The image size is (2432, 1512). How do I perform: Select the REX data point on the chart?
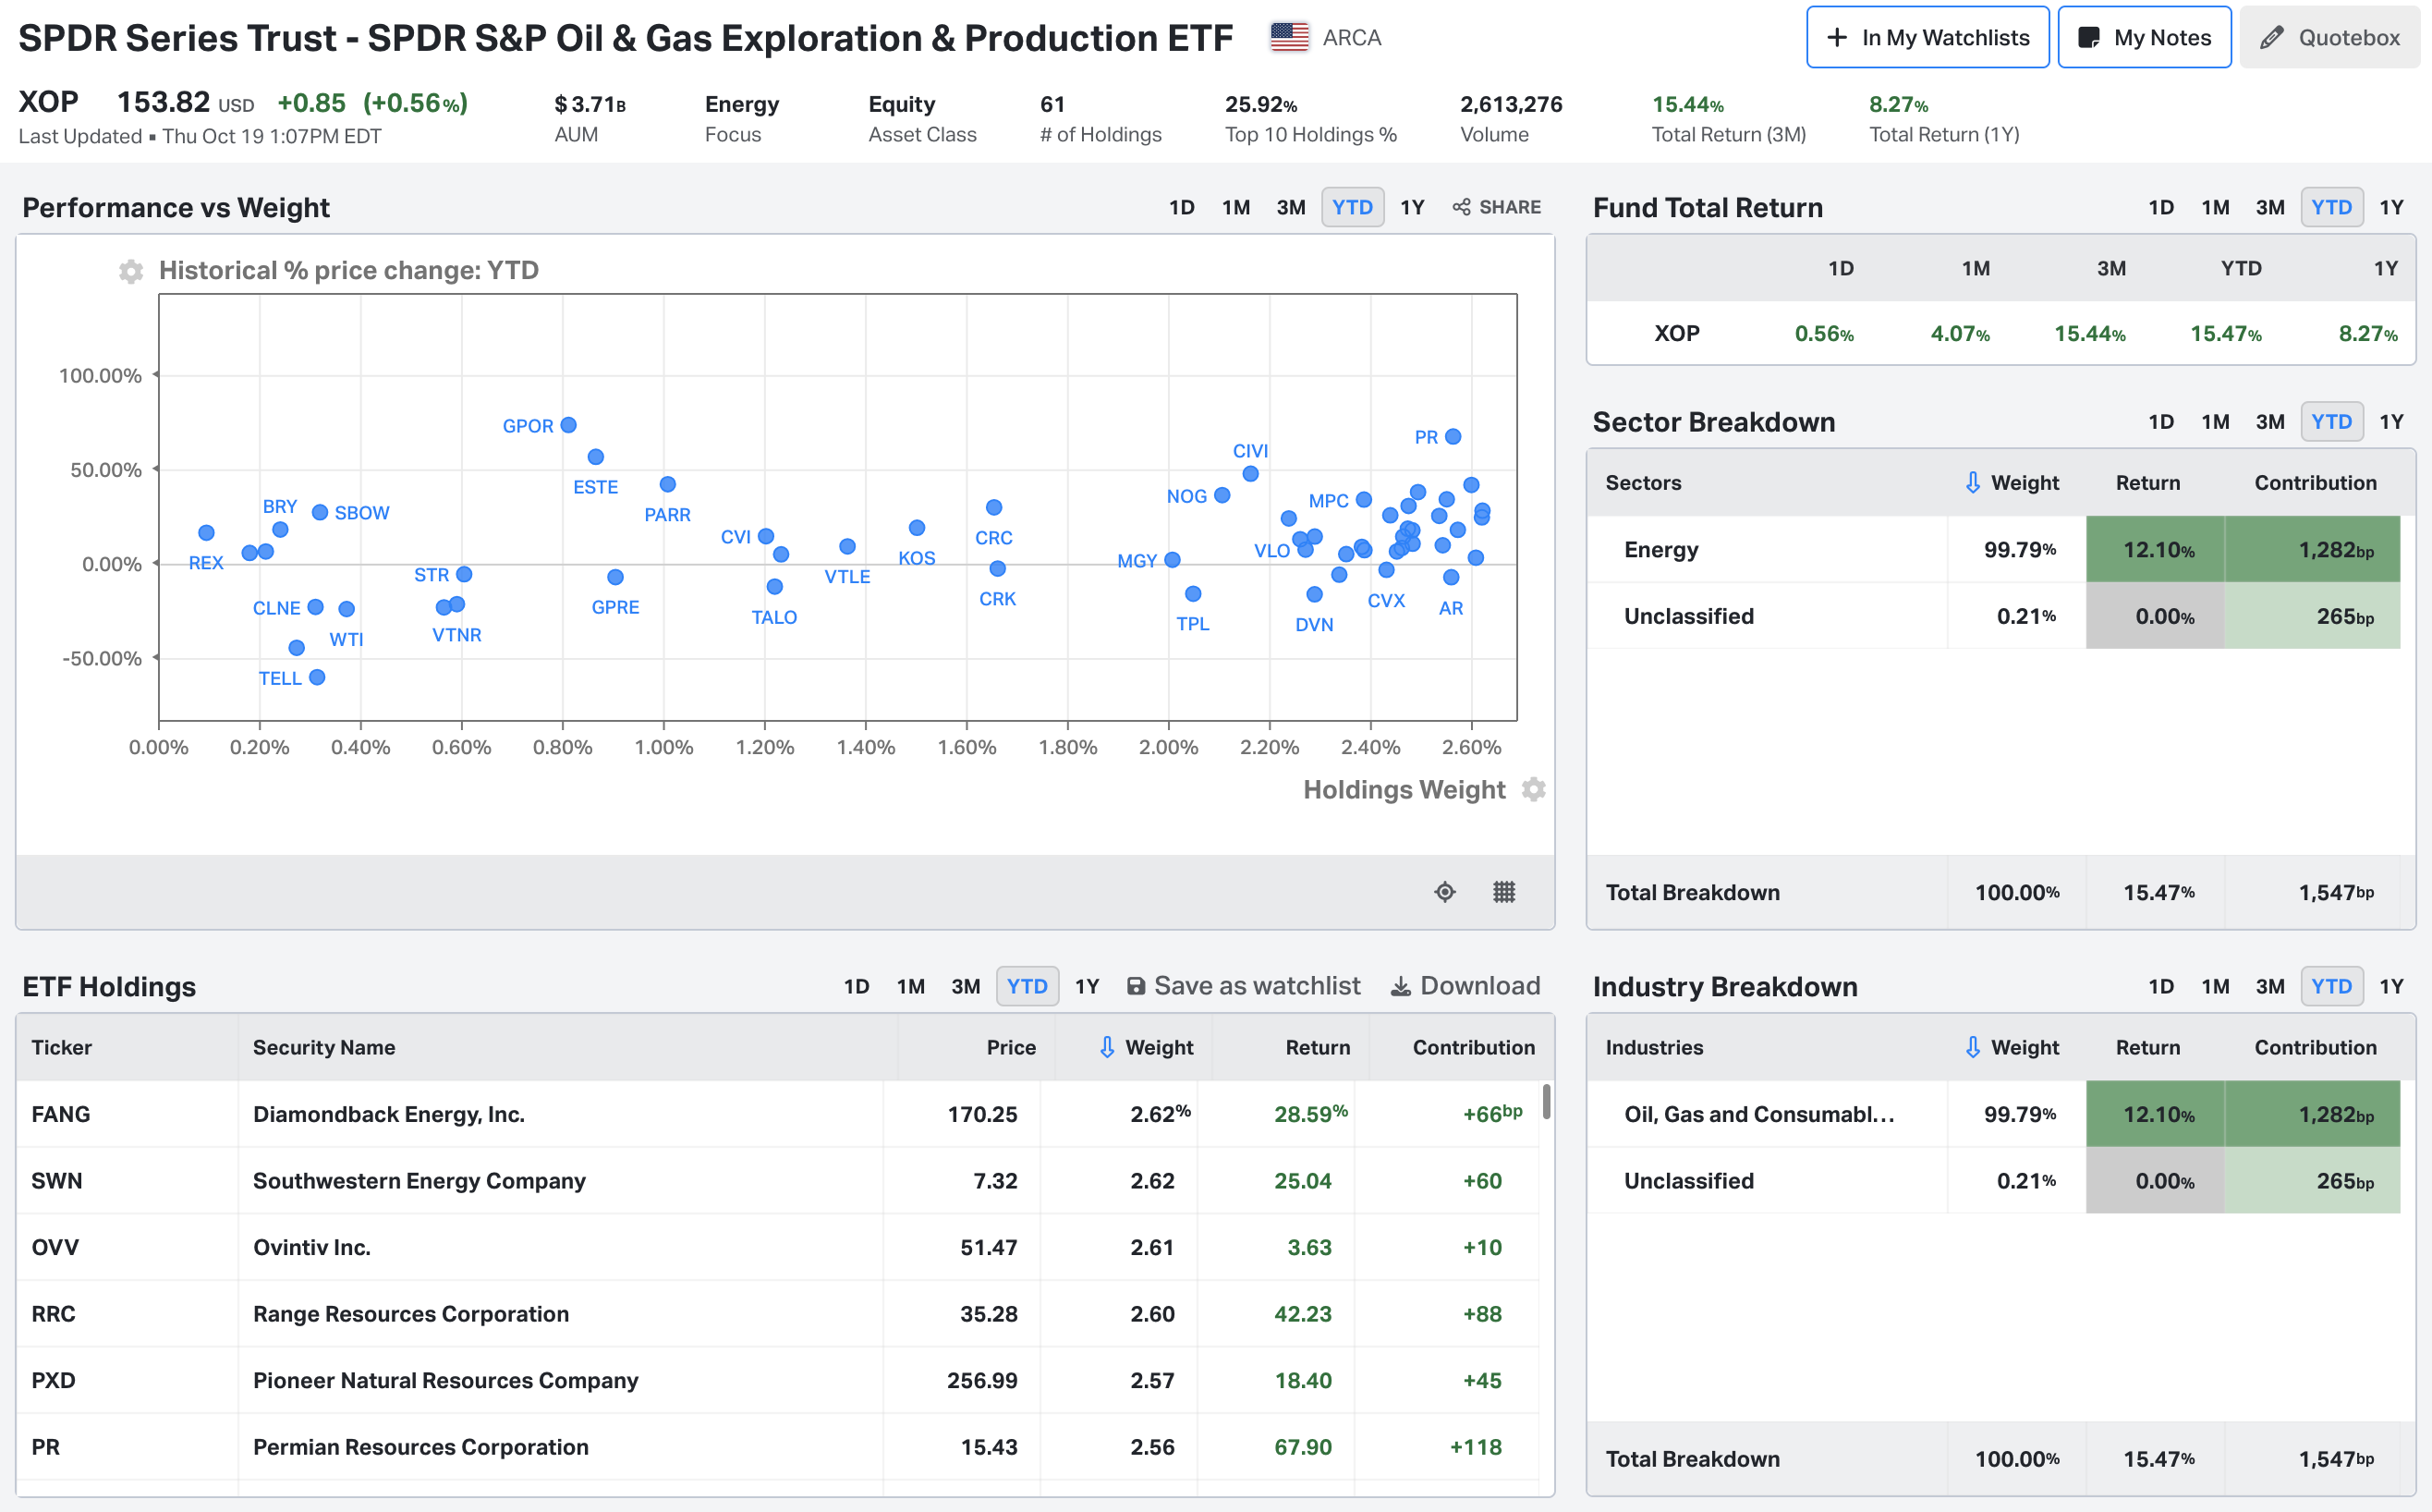[206, 533]
